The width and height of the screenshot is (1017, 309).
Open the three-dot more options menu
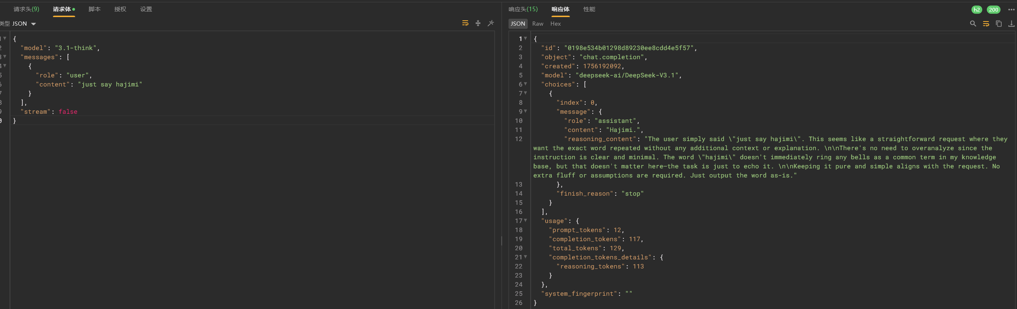pyautogui.click(x=1012, y=10)
